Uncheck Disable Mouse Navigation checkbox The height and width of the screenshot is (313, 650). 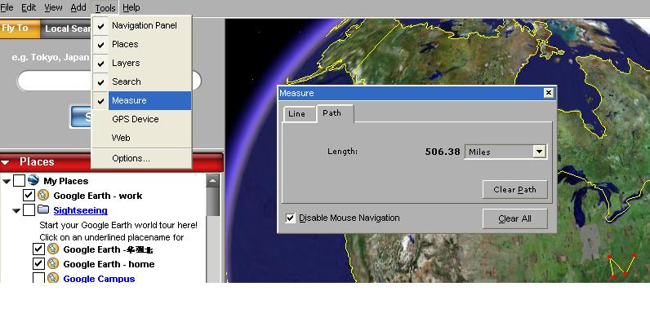click(291, 218)
